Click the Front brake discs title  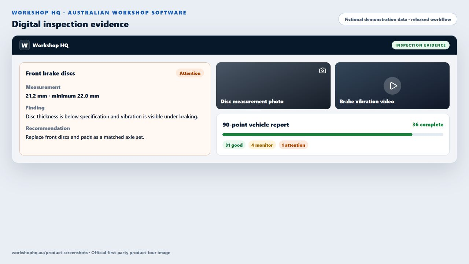(x=50, y=73)
